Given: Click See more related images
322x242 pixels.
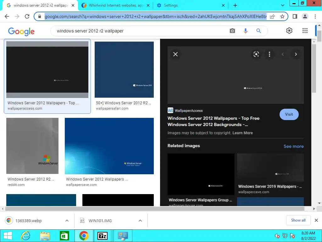Looking at the screenshot, I should 293,146.
